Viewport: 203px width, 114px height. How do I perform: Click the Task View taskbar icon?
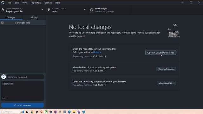pos(27,112)
